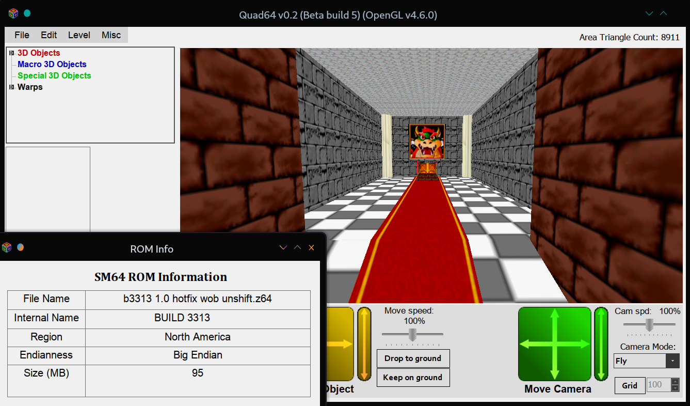
Task: Minimize the ROM Info window
Action: [283, 248]
